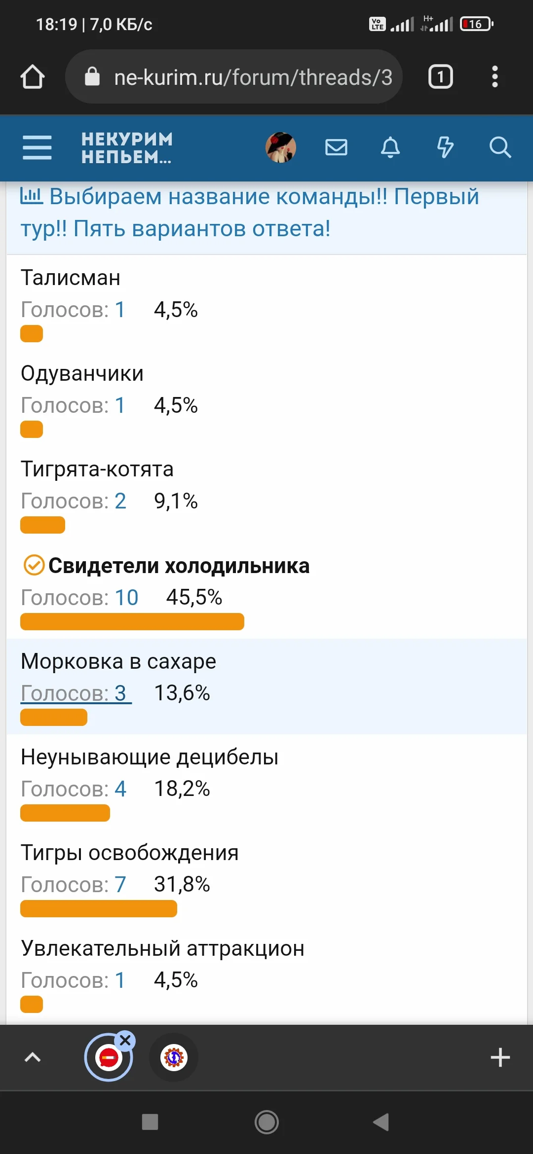Close the first bottom-bar tab
Image resolution: width=533 pixels, height=1154 pixels.
pyautogui.click(x=125, y=1041)
